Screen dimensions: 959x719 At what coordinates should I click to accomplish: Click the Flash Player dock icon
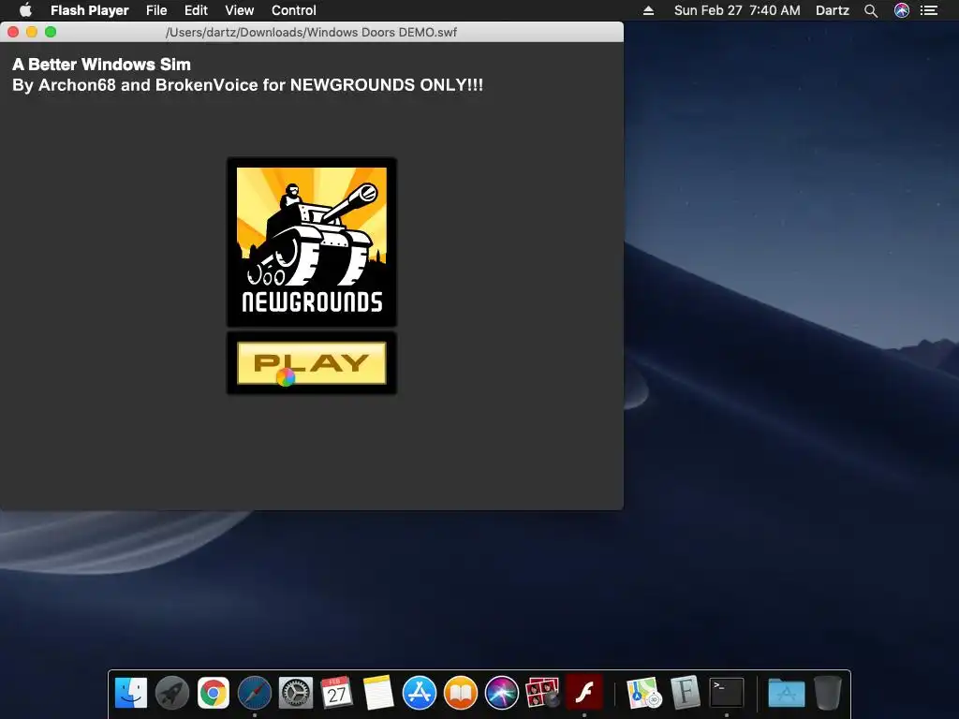click(584, 693)
